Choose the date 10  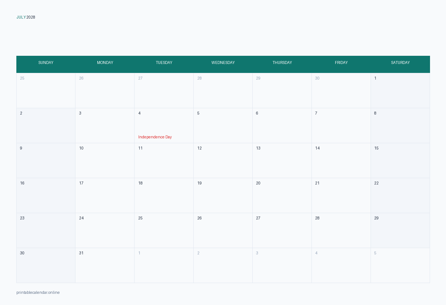[x=105, y=160]
